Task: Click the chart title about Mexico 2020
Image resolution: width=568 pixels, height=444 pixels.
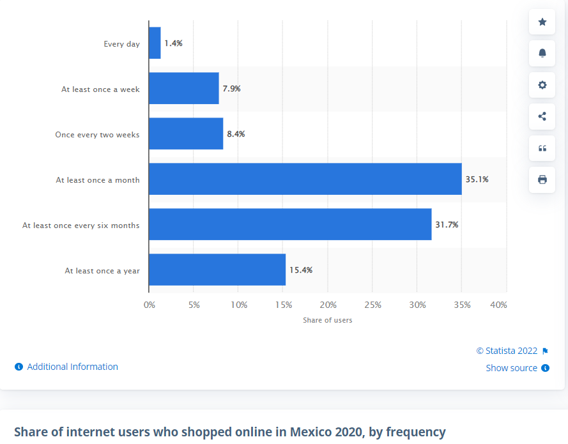Action: (x=230, y=432)
